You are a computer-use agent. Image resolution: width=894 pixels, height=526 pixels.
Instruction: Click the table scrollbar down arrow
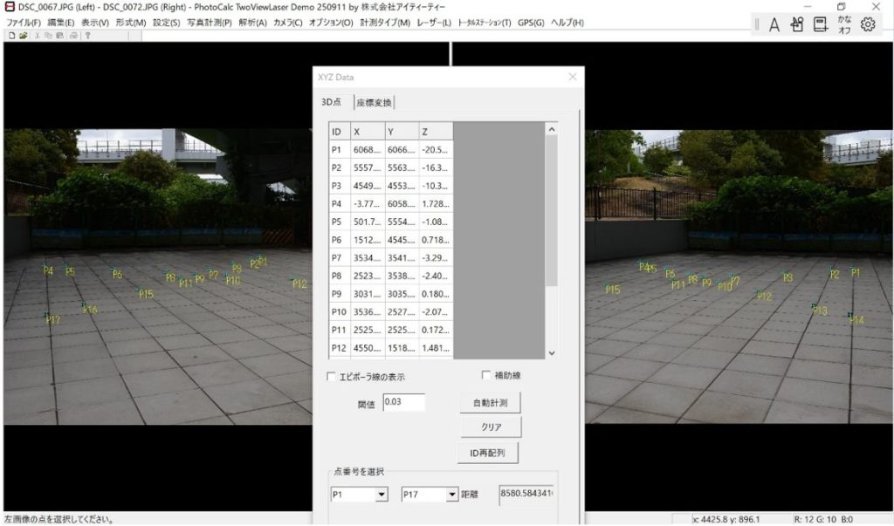click(552, 353)
